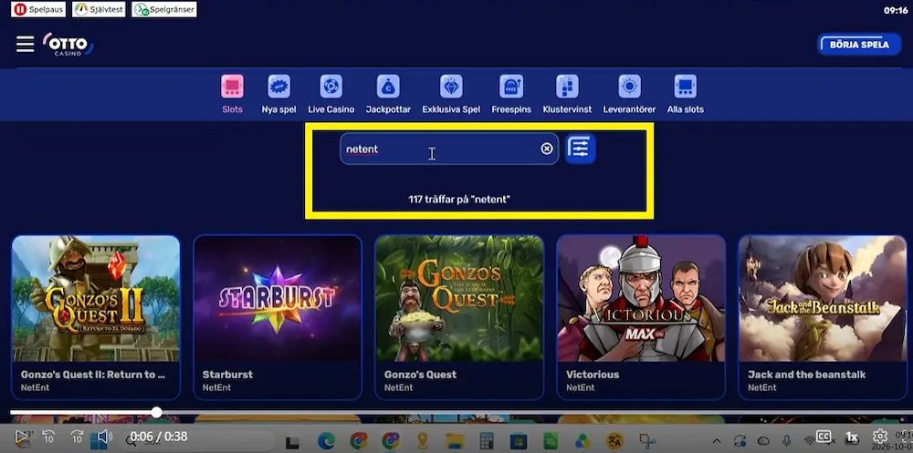
Task: Open Spelpaus self-exclusion link
Action: coord(38,9)
